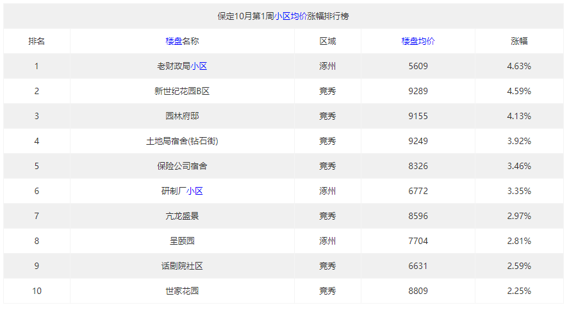Click 竞秀 region in the 话剧院社区 row
This screenshot has height=310, width=569.
click(327, 266)
